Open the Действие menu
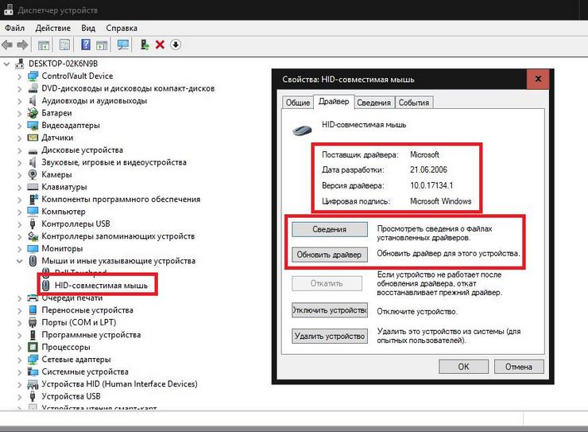The width and height of the screenshot is (588, 432). (x=53, y=28)
